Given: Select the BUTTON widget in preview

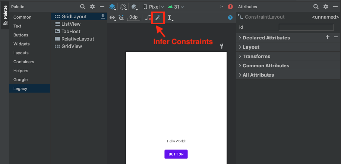Looking at the screenshot, I should coord(176,154).
